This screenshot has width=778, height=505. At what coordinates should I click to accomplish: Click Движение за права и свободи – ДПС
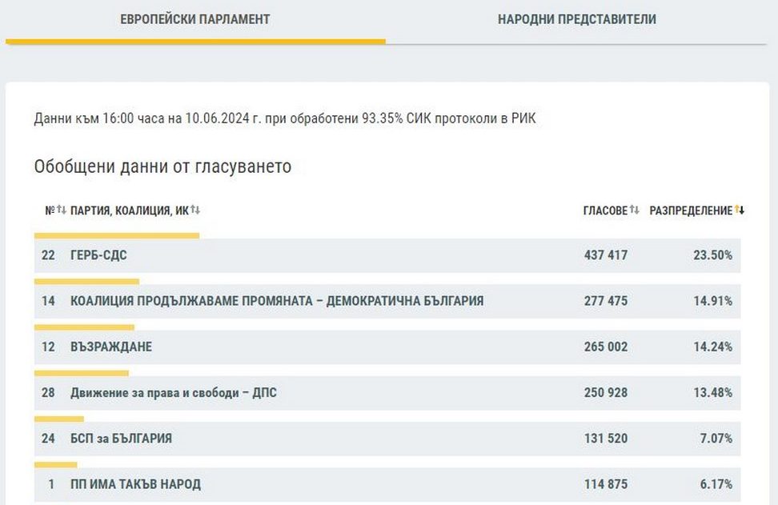coord(174,393)
